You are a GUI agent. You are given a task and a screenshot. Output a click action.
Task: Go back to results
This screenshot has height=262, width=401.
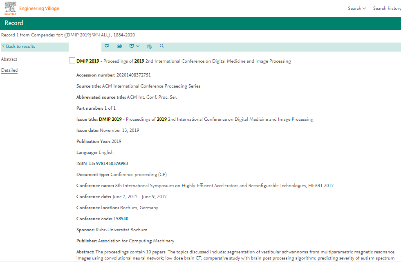click(x=19, y=46)
